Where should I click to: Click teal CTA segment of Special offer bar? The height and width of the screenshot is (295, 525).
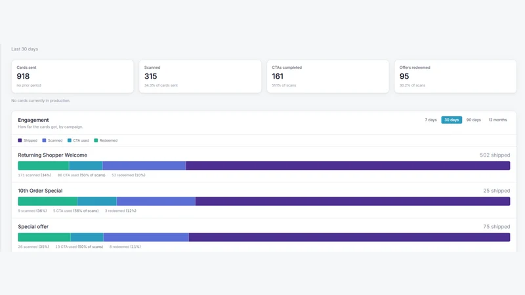(x=87, y=237)
